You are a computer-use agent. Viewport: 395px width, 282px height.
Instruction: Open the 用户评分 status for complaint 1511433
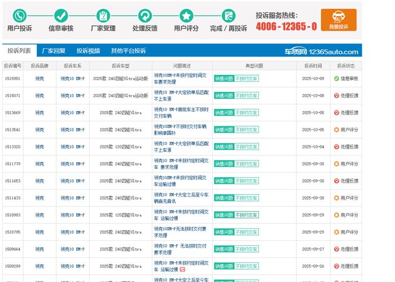pos(349,198)
